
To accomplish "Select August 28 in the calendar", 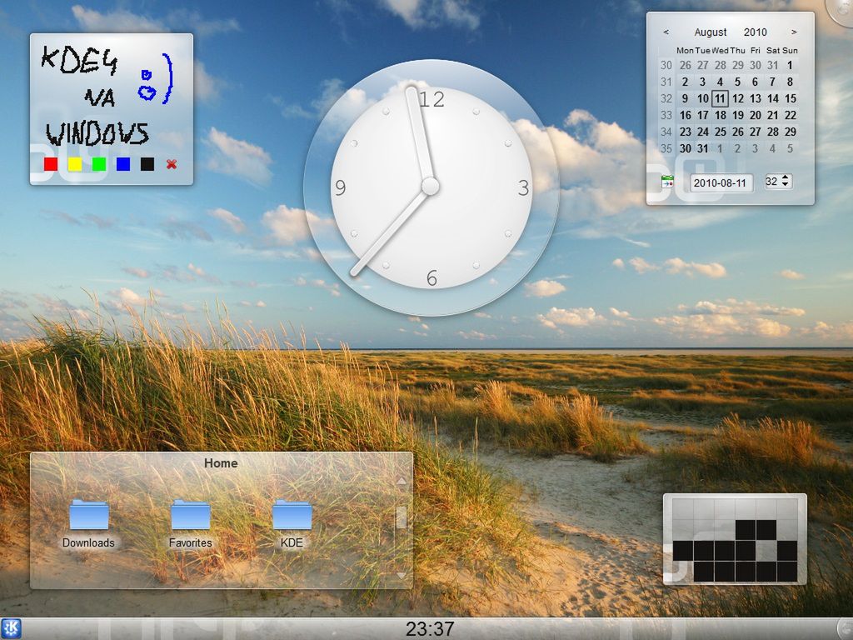I will tap(772, 132).
